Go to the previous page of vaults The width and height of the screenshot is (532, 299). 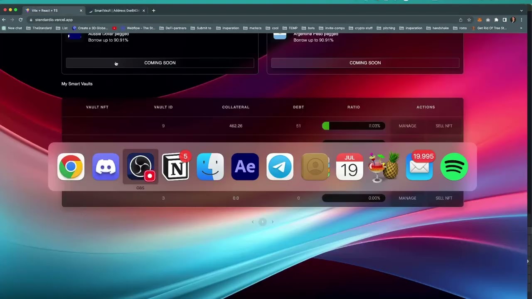[253, 222]
